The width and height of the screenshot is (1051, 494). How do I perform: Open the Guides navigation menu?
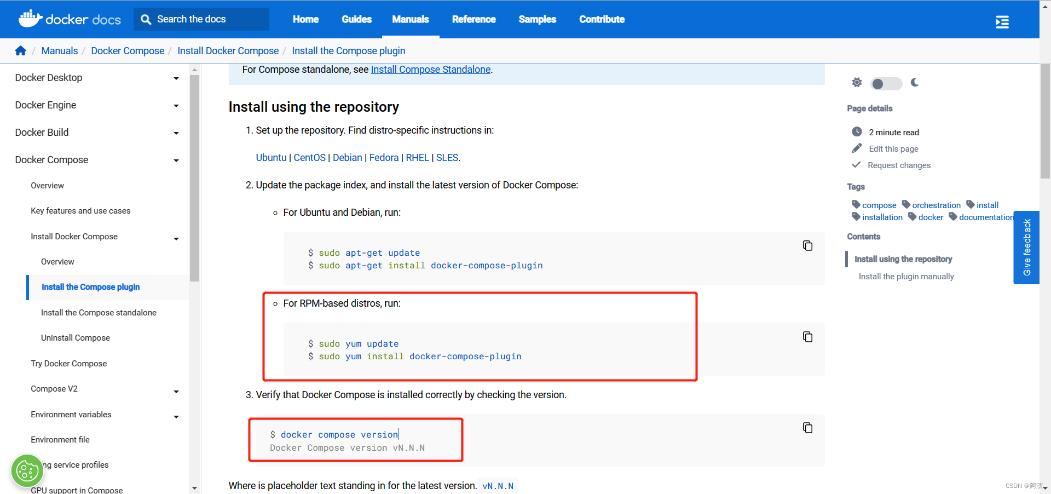(356, 19)
